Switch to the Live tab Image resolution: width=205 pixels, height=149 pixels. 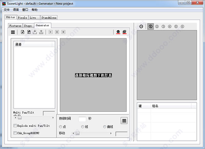(x=34, y=18)
